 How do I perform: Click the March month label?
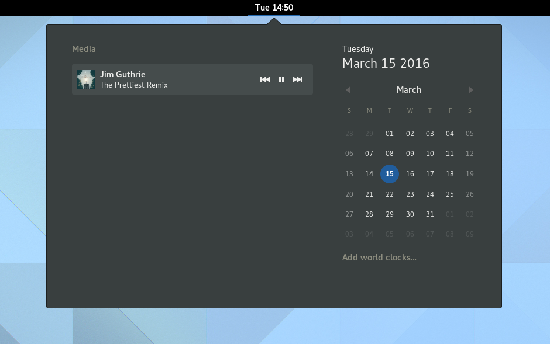click(409, 90)
